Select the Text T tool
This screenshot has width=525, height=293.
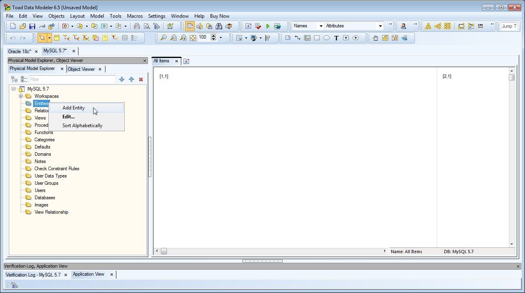[336, 38]
